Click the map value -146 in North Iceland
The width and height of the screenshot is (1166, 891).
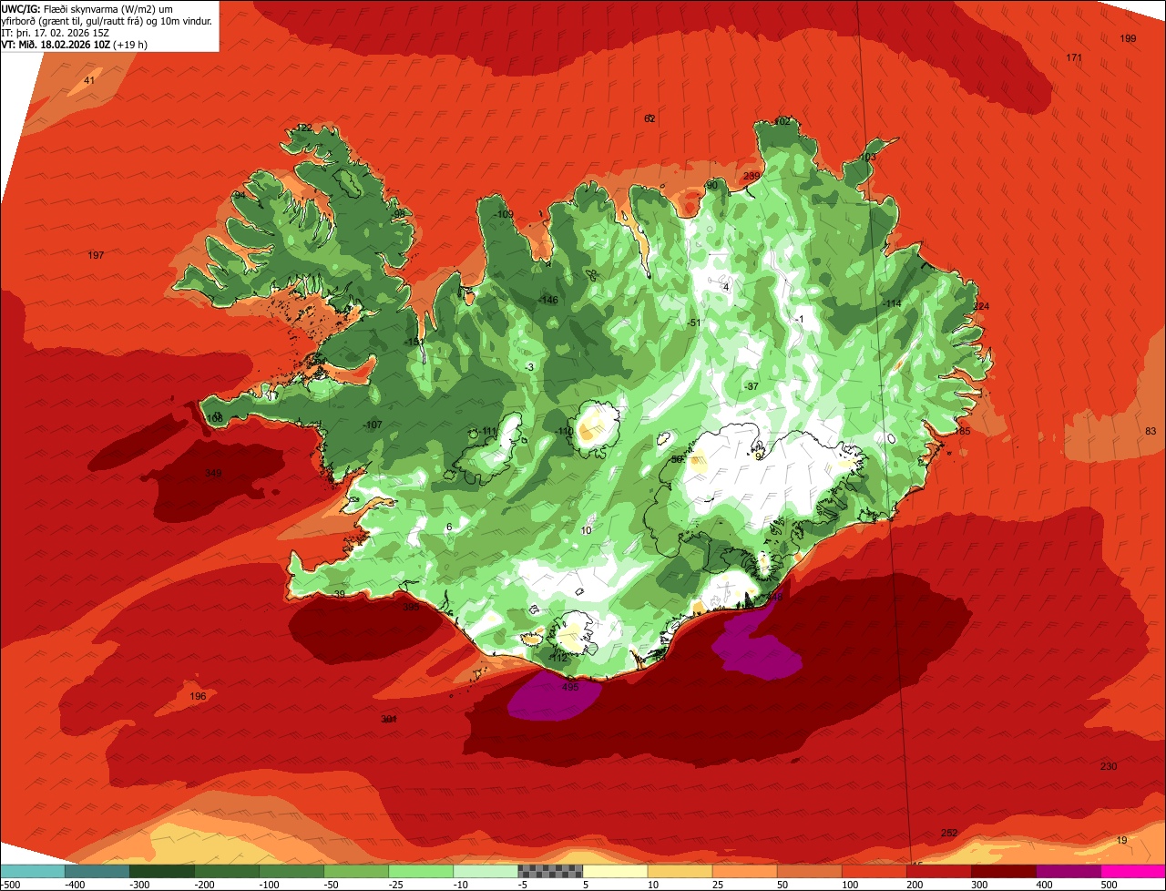548,300
